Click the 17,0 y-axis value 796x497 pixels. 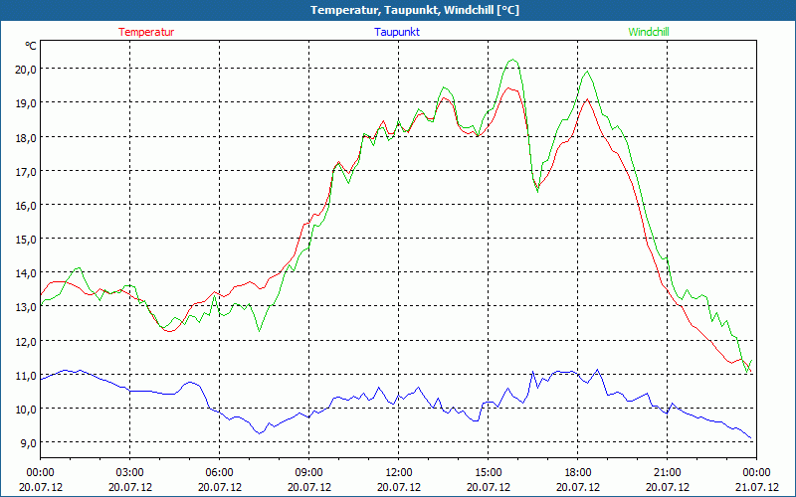pyautogui.click(x=26, y=171)
